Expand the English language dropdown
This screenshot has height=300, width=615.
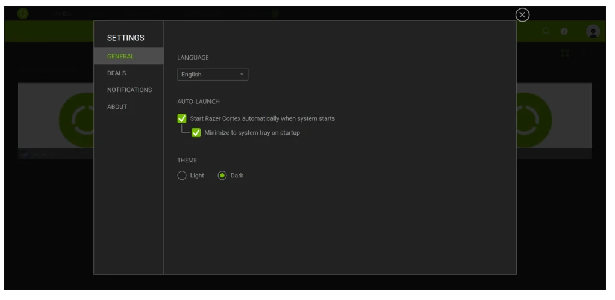(213, 75)
